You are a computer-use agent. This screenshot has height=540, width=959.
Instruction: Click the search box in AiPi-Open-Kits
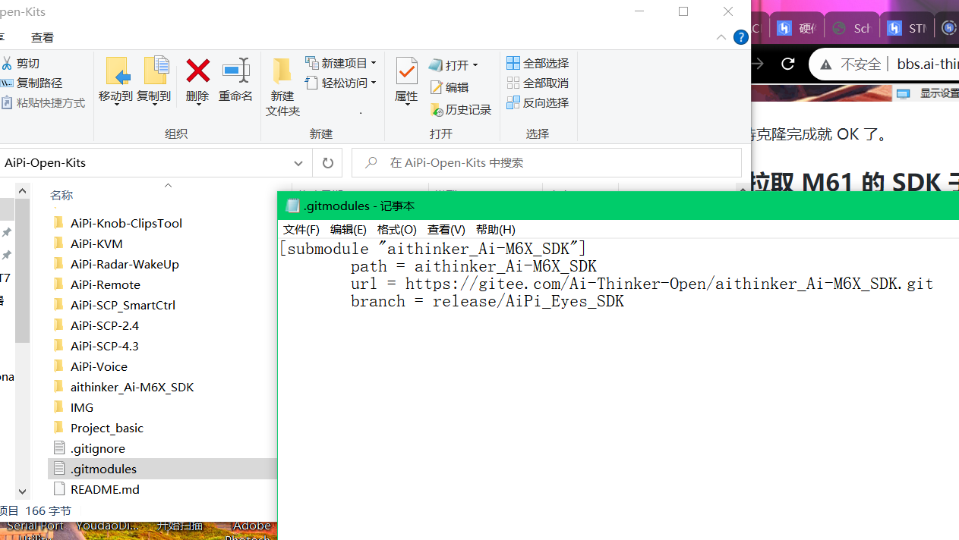coord(547,163)
